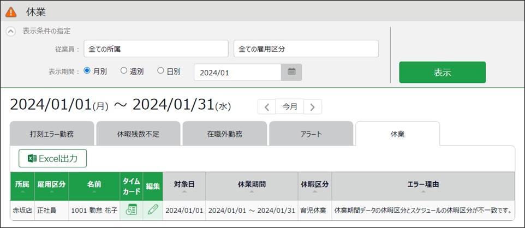Click the 今月 button
Viewport: 525px width, 228px height.
[289, 107]
